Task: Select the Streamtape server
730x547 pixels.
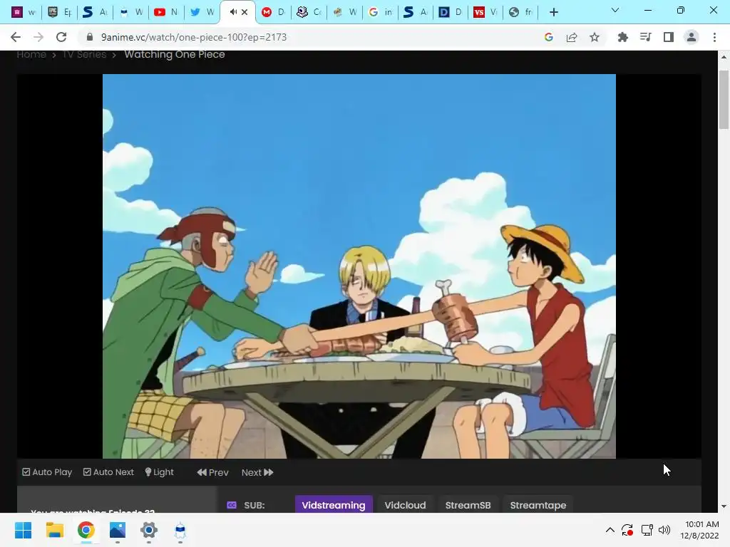Action: point(538,505)
